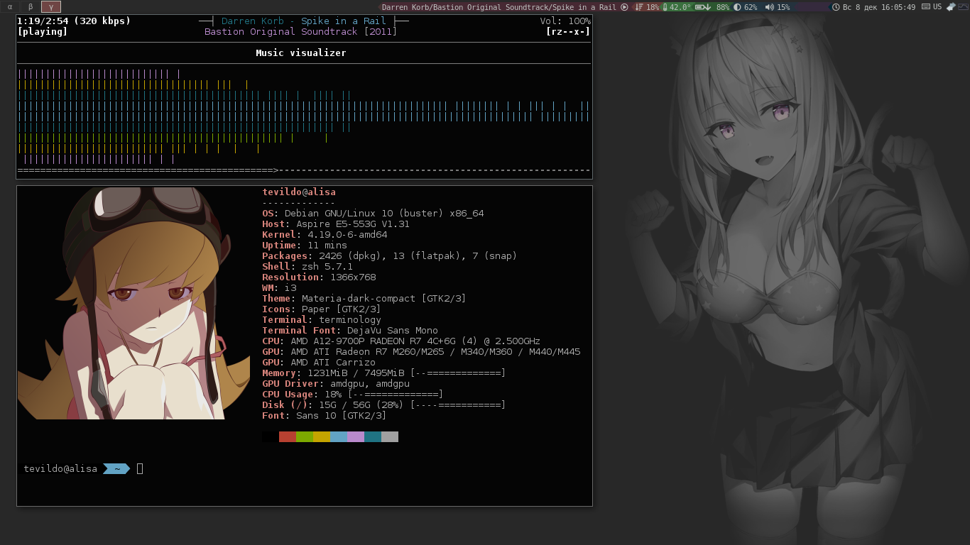Click the purple color block in palette

[x=356, y=437]
